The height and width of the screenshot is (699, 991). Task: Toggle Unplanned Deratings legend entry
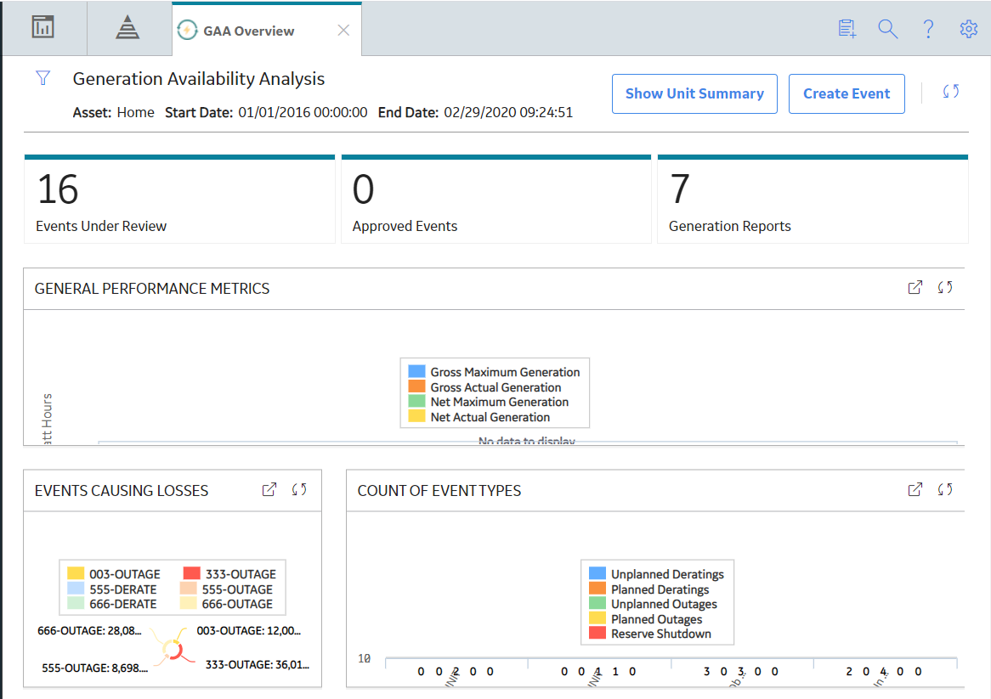tap(656, 574)
